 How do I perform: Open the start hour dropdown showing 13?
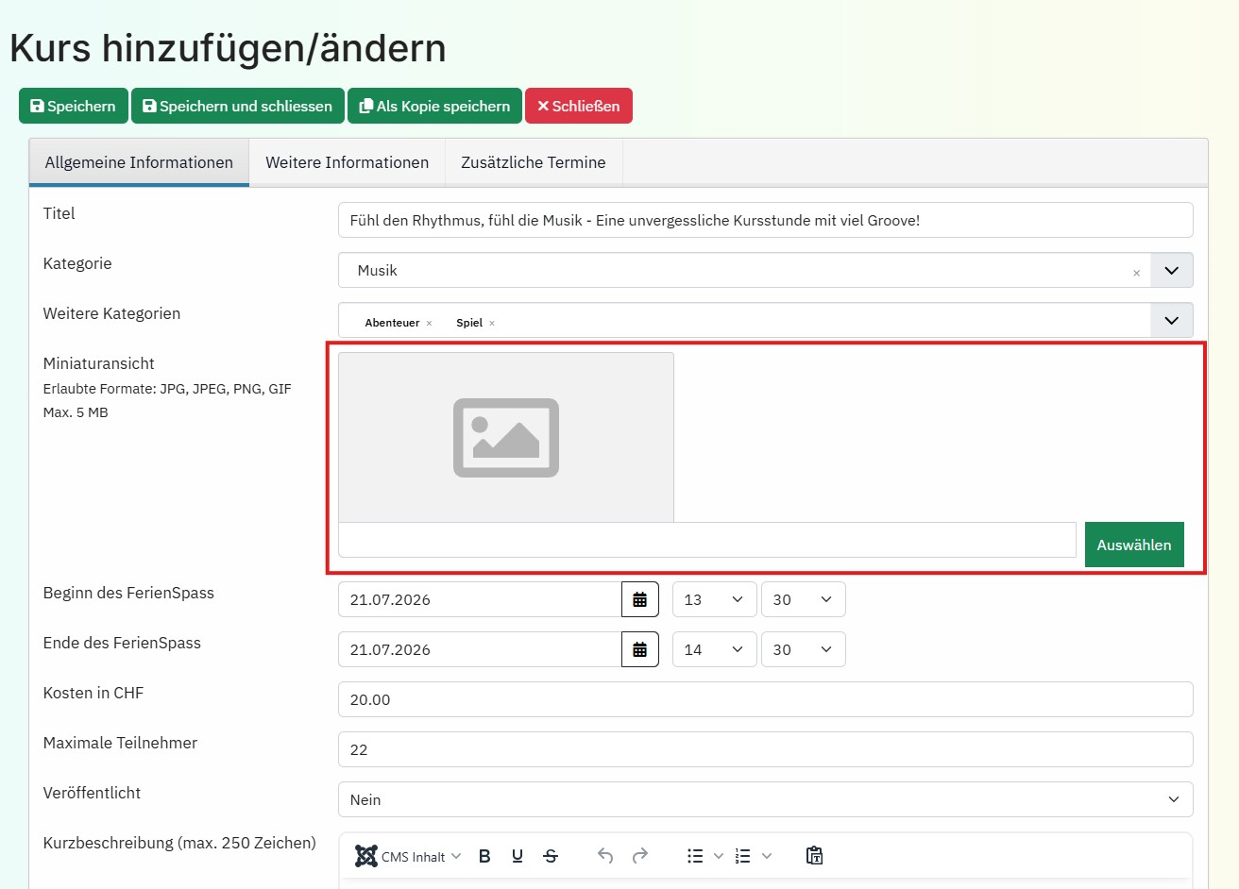[x=714, y=599]
